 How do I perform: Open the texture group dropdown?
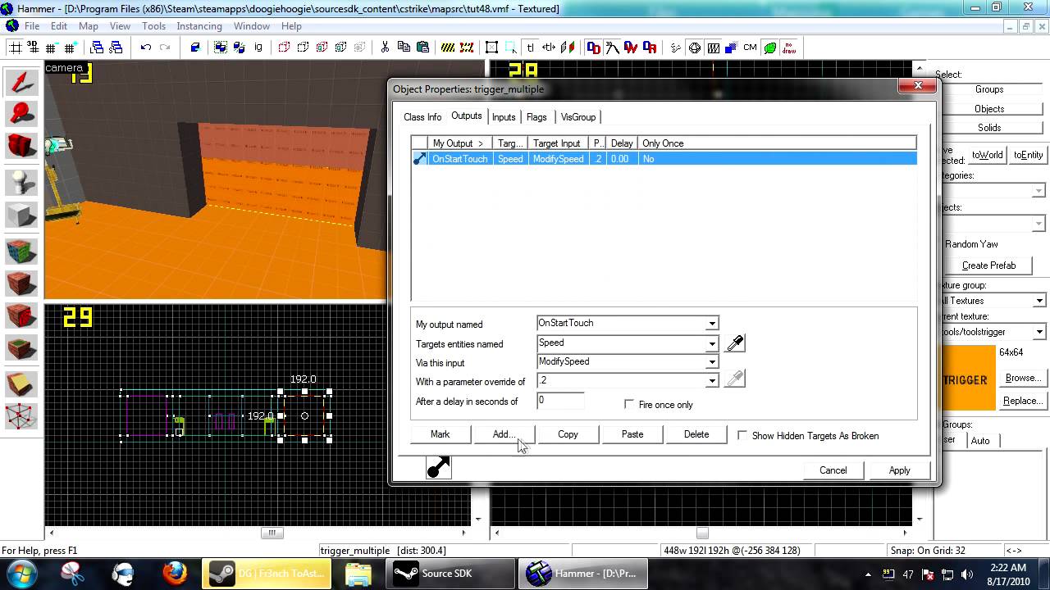[x=1039, y=301]
